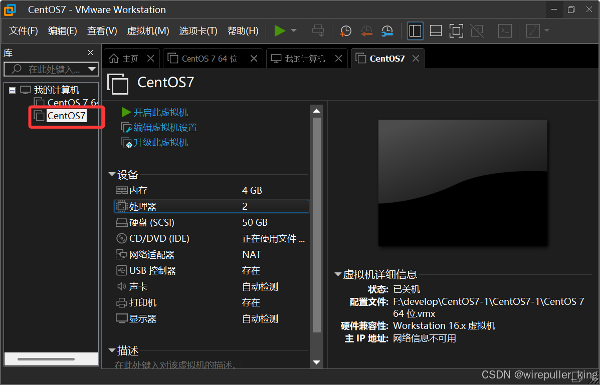Open the 虚拟机(M) menu
Screen dimensions: 600x385
(148, 31)
